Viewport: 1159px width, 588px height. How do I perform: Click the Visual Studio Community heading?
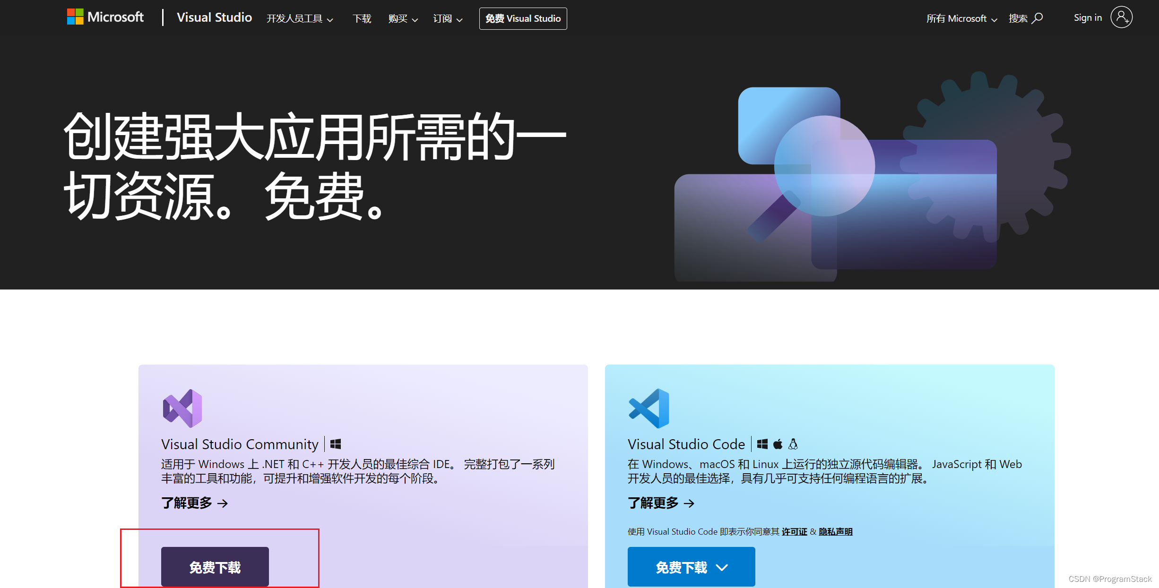point(240,444)
